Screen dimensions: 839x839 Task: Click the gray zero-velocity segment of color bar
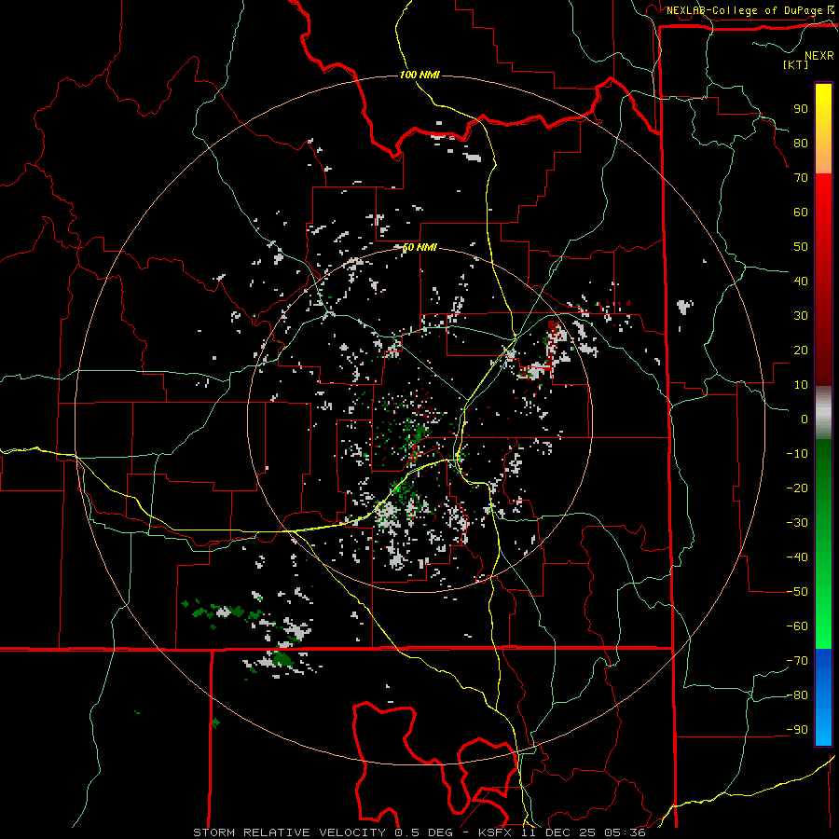point(823,413)
